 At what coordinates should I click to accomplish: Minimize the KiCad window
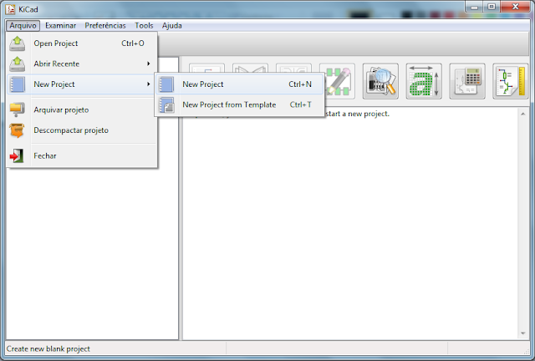[474, 7]
